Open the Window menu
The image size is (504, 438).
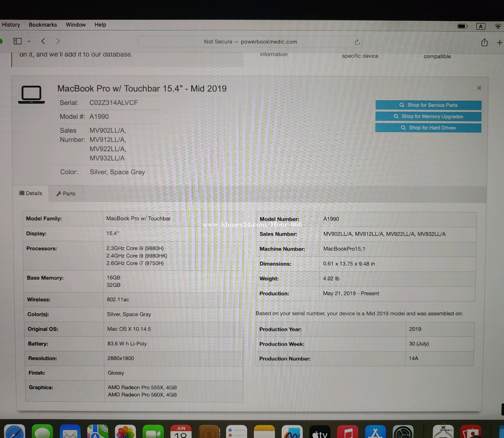tap(76, 25)
